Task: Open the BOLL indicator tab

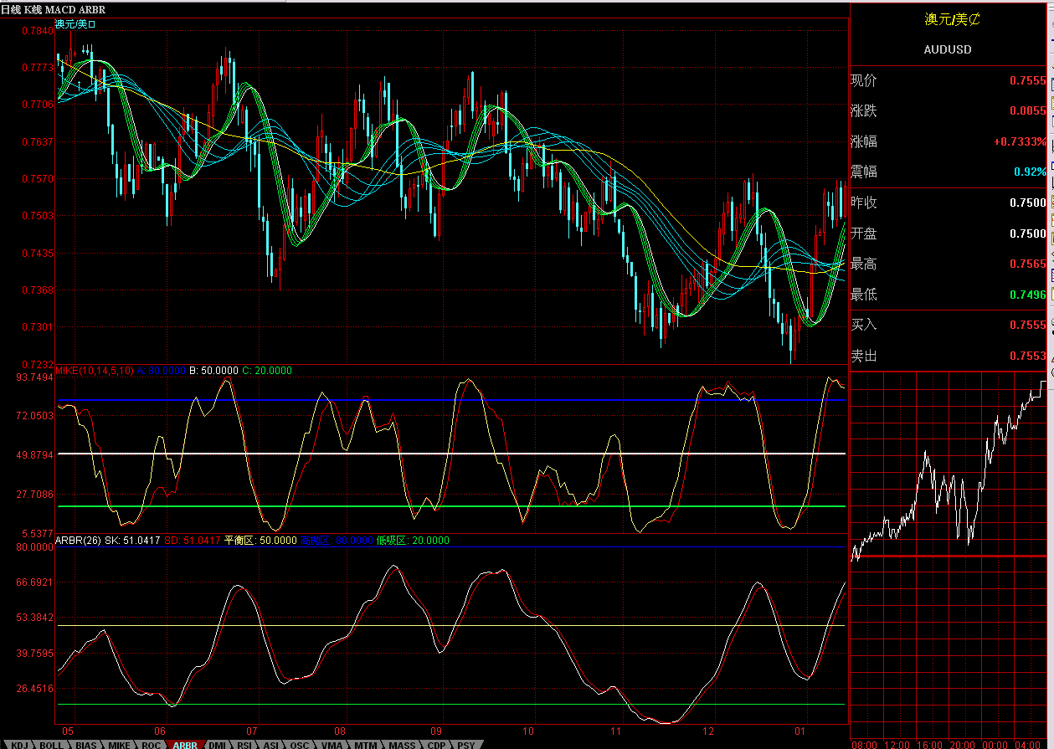Action: [x=51, y=743]
